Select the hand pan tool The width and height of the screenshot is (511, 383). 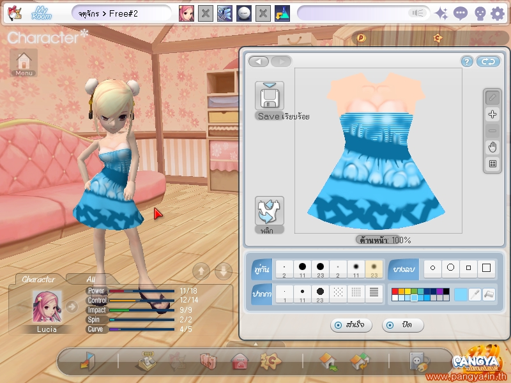click(492, 147)
